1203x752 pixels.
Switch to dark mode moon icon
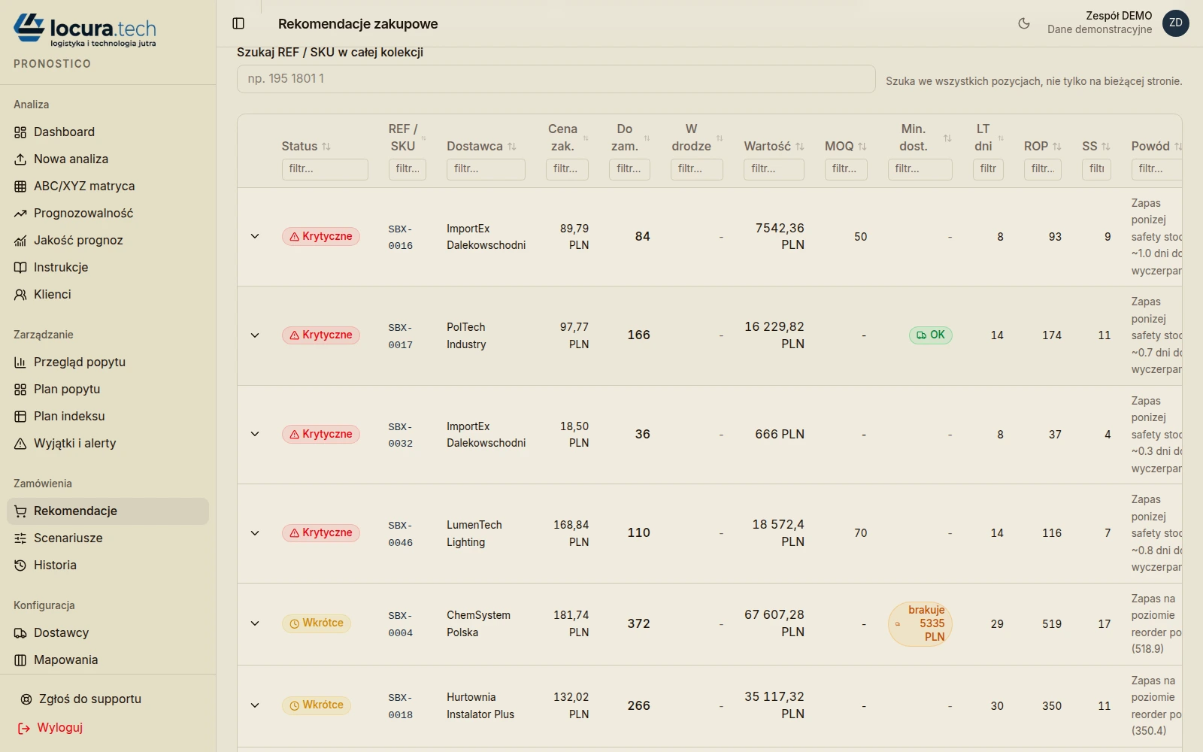pos(1024,23)
